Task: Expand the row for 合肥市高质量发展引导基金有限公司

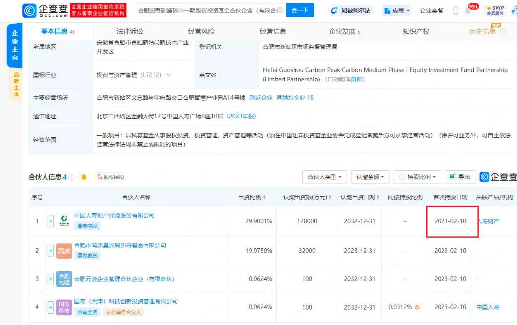Action: [50, 251]
